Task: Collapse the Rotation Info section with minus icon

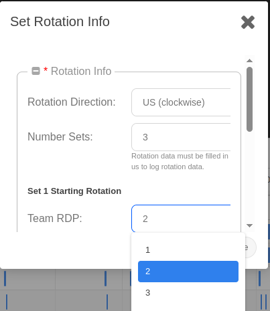Action: point(36,71)
